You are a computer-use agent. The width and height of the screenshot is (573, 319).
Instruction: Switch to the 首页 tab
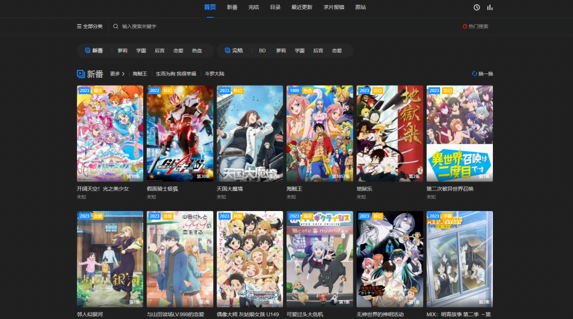coord(210,7)
